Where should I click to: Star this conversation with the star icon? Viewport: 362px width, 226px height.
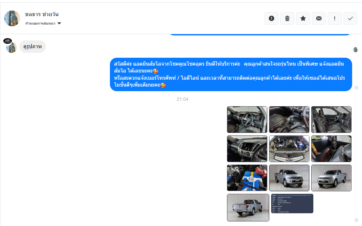coord(303,18)
